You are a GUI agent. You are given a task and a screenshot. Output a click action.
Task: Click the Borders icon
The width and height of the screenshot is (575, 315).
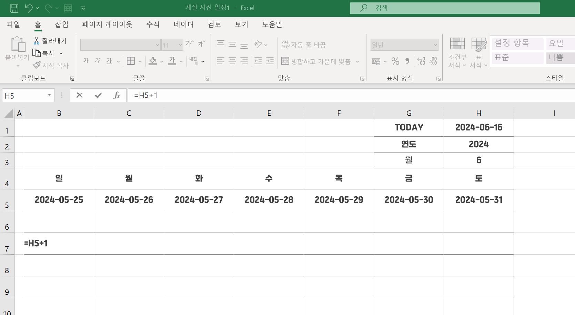[131, 61]
